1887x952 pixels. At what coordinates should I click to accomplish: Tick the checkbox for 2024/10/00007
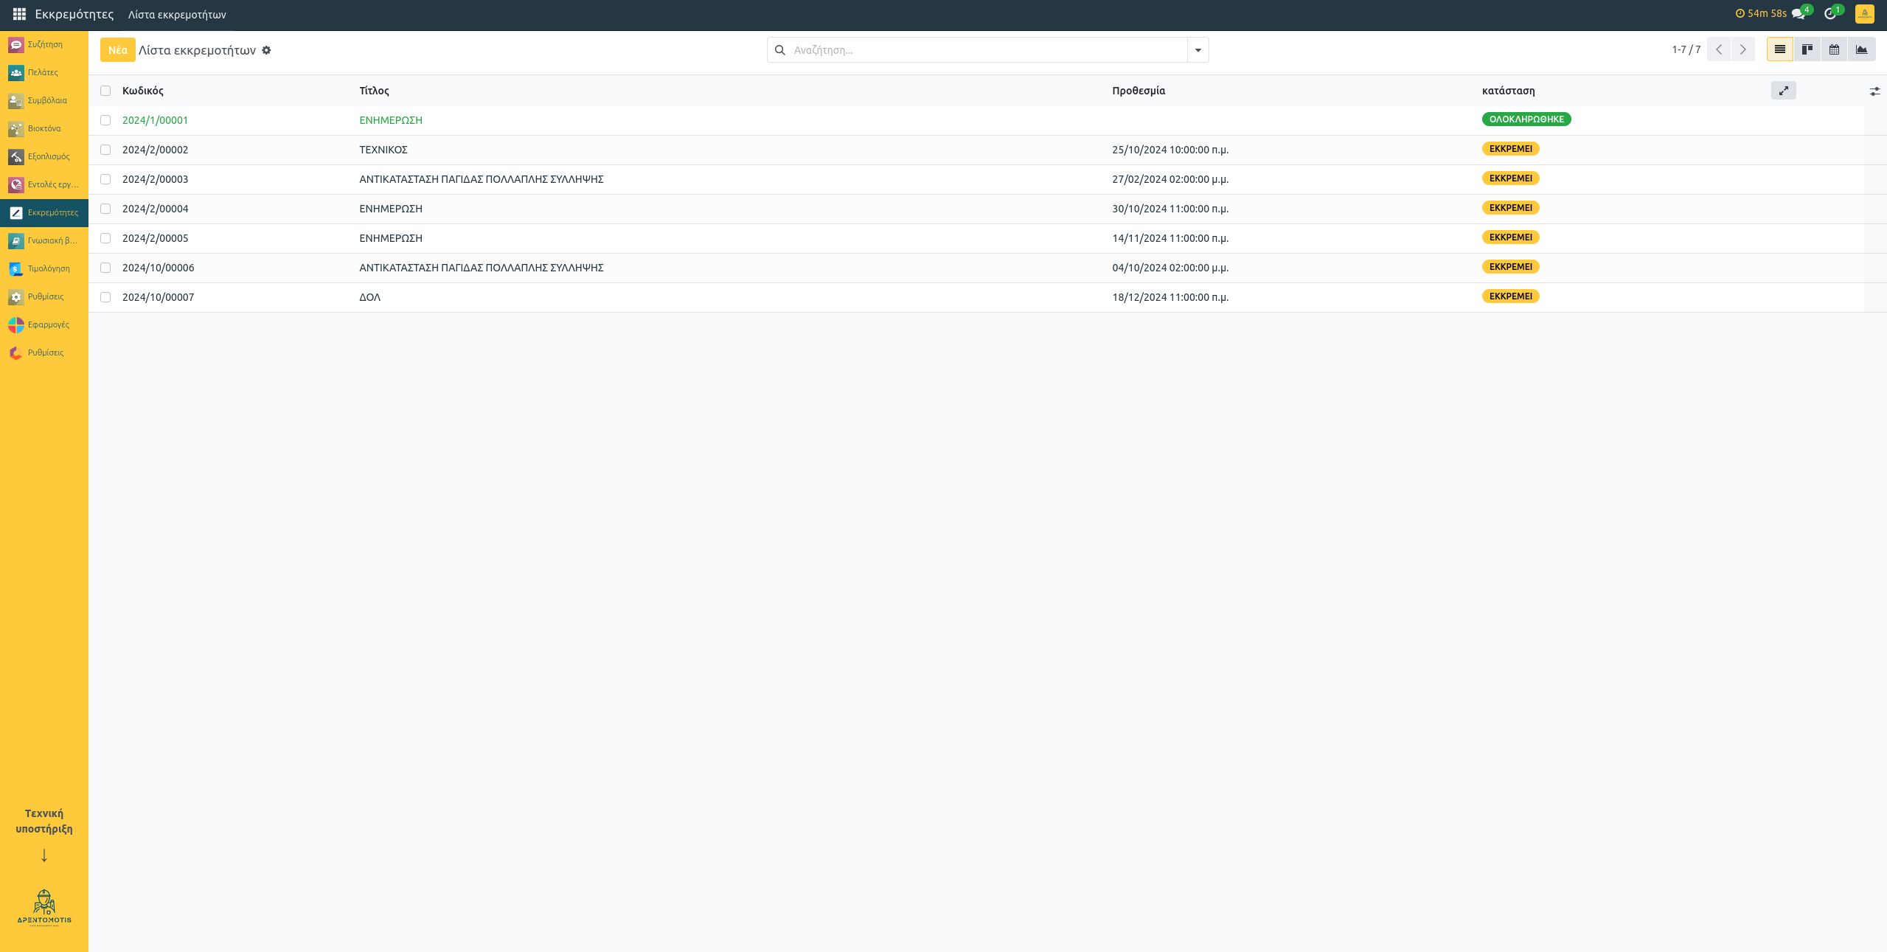105,297
